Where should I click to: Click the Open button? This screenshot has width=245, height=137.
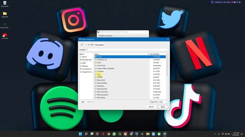(163, 107)
